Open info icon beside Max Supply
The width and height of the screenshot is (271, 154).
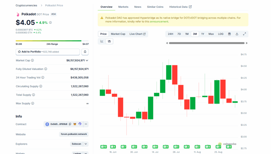pyautogui.click(x=33, y=103)
